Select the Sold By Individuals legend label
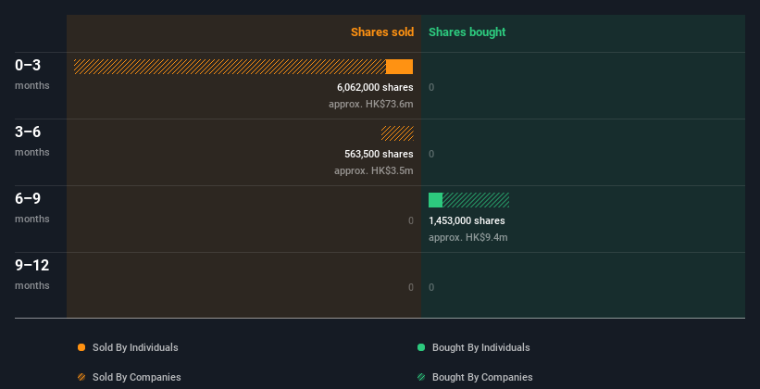This screenshot has width=760, height=389. [x=135, y=347]
